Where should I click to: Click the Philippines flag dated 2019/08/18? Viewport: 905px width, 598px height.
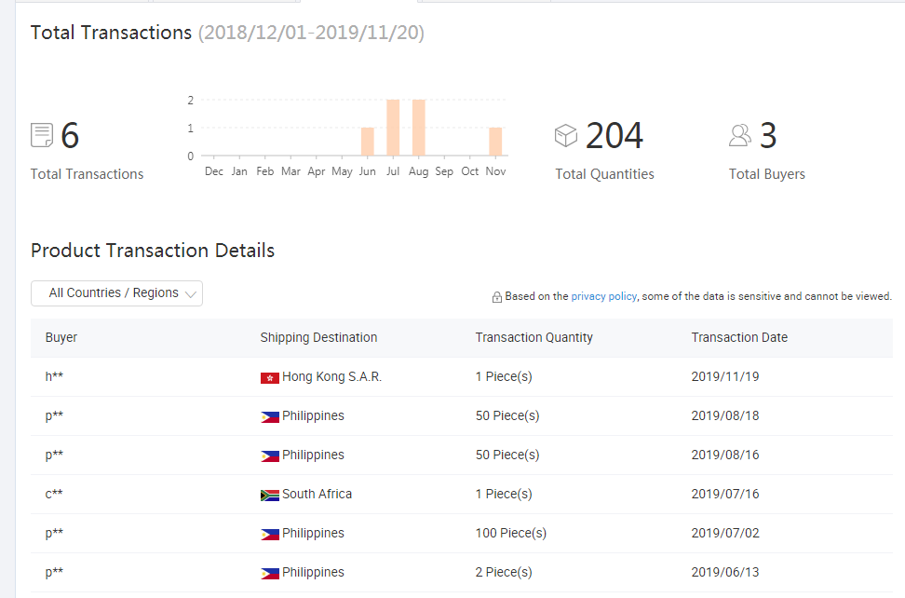[x=270, y=417]
